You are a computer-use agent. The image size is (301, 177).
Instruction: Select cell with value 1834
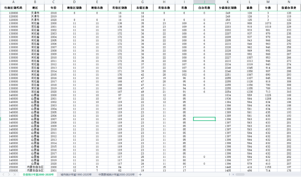coord(228,95)
